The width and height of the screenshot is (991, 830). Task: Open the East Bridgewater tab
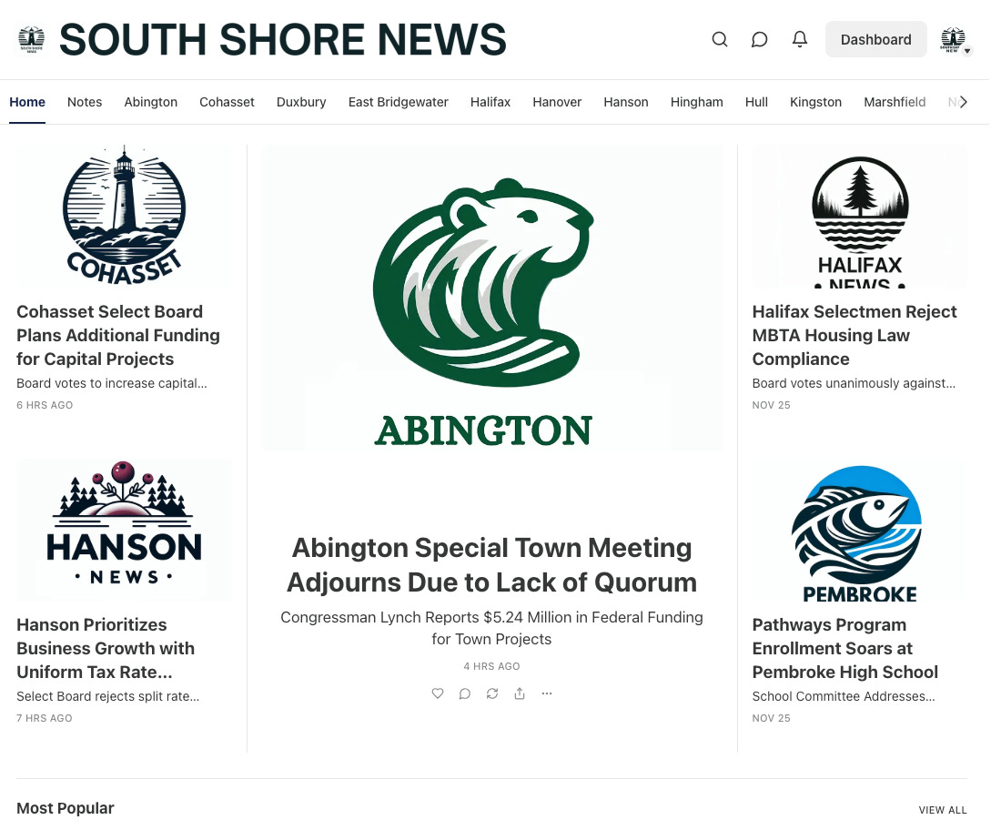[399, 102]
